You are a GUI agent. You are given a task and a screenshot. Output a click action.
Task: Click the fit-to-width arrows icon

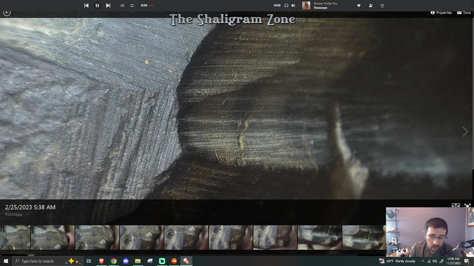point(455,206)
